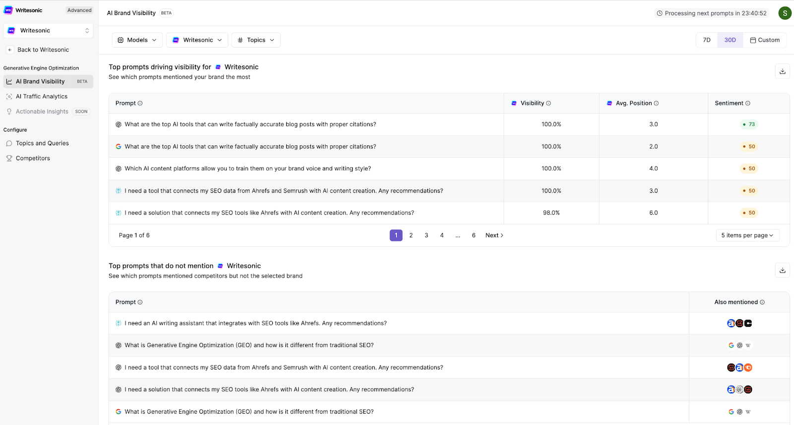
Task: Open the Writesonic workspace switcher in sidebar
Action: [48, 31]
